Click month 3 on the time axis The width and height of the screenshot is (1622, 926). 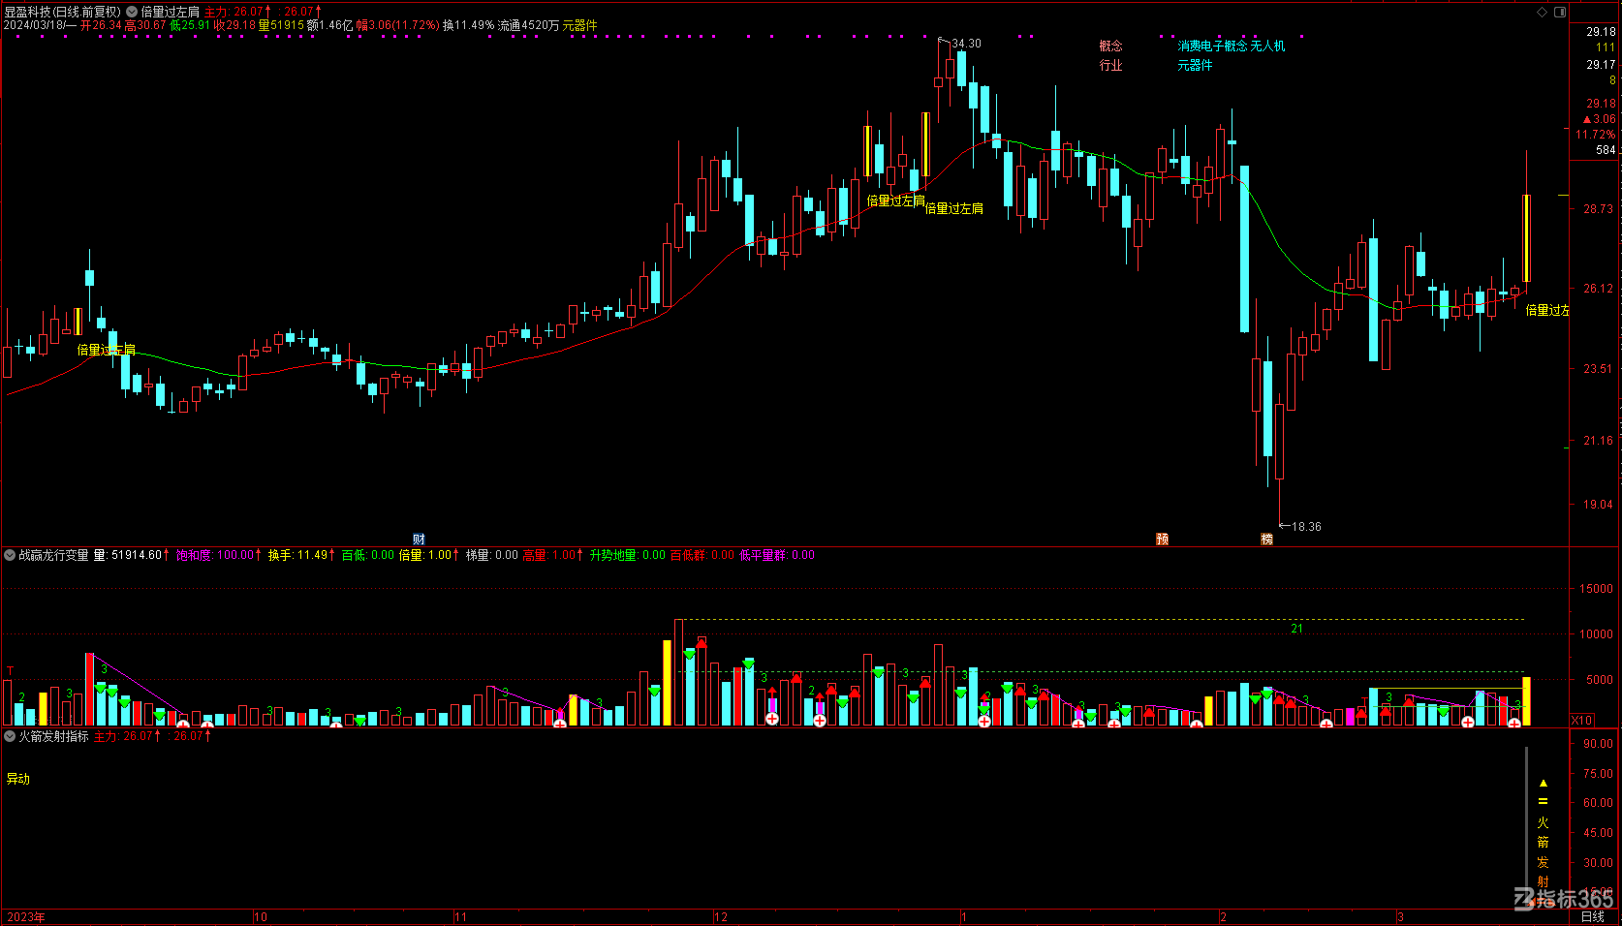click(1400, 916)
